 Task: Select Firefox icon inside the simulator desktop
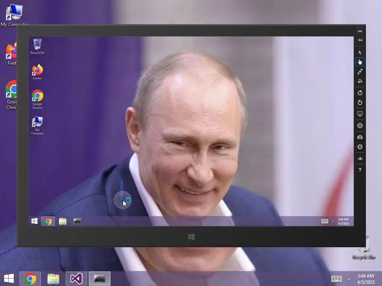pyautogui.click(x=37, y=72)
